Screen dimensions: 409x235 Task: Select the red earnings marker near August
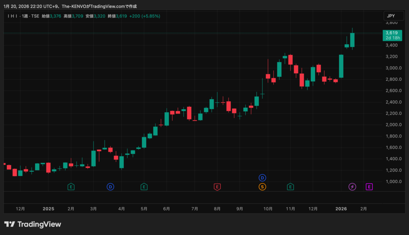coord(217,186)
